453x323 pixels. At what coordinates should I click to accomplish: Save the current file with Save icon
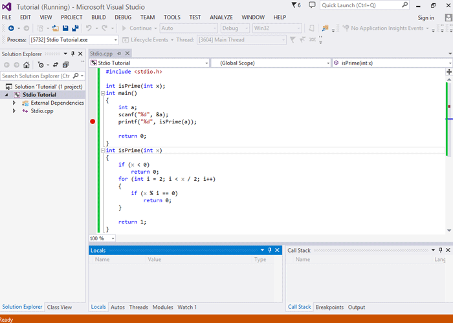tap(65, 28)
